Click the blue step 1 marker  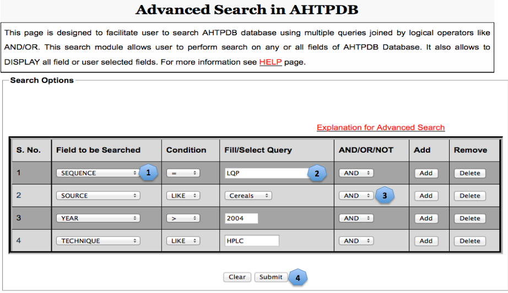click(149, 173)
